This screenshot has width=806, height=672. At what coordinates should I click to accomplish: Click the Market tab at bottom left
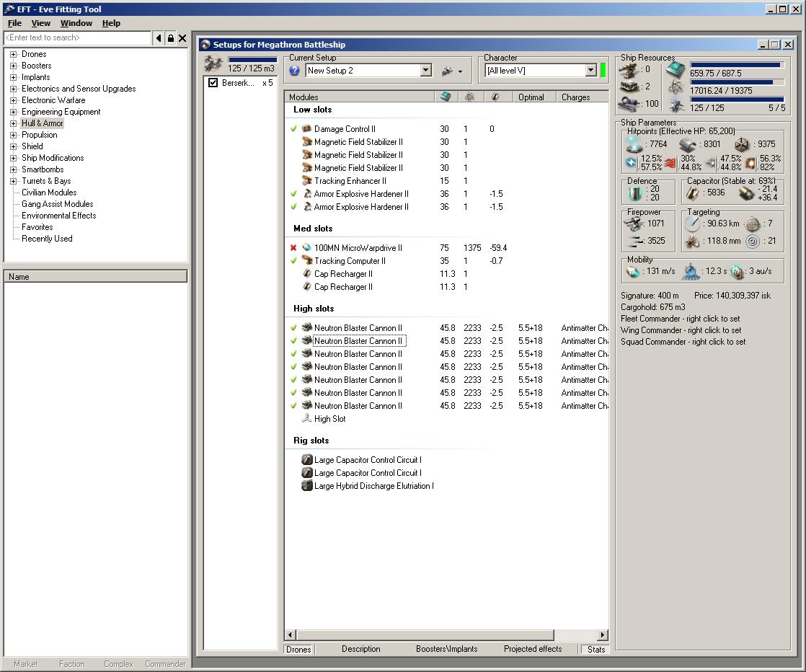(26, 664)
